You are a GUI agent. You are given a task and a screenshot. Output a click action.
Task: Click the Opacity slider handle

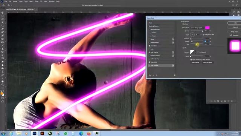point(203,31)
